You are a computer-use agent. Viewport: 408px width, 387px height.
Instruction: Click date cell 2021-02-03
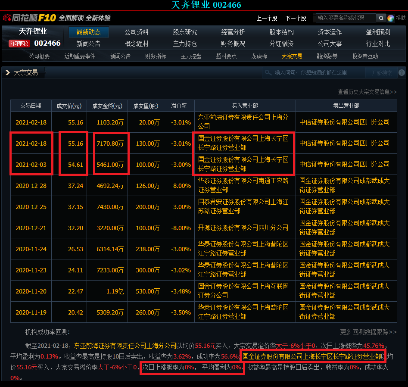(x=31, y=165)
